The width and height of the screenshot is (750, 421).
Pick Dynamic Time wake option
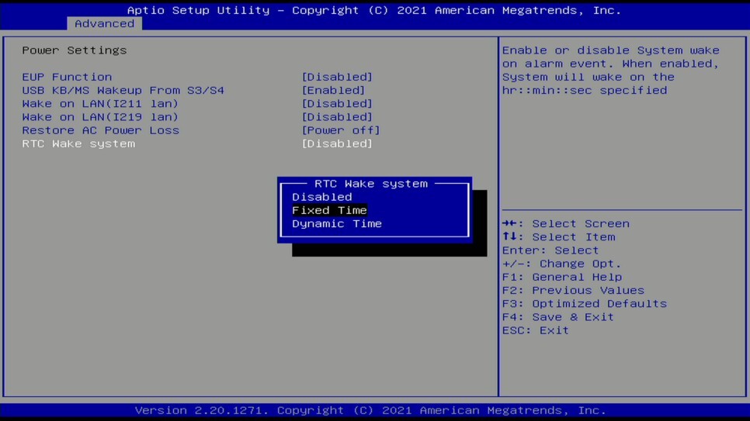click(337, 223)
